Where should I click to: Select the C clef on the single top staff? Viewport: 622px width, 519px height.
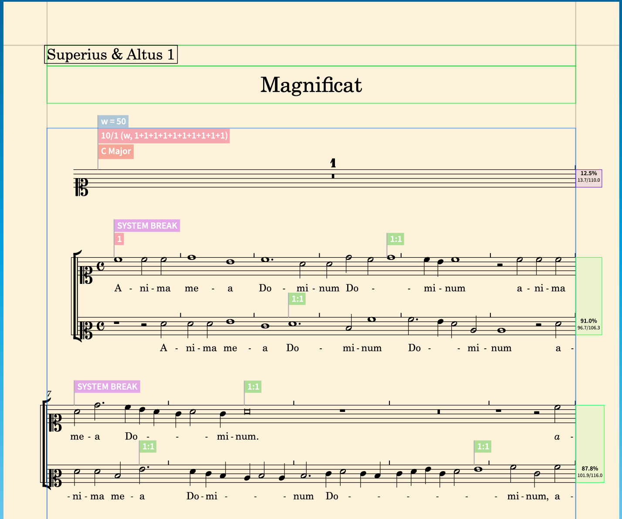tap(82, 188)
